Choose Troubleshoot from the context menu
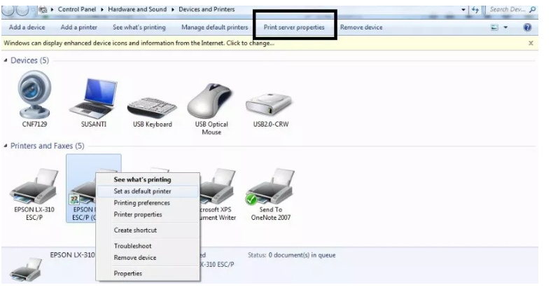 tap(132, 246)
